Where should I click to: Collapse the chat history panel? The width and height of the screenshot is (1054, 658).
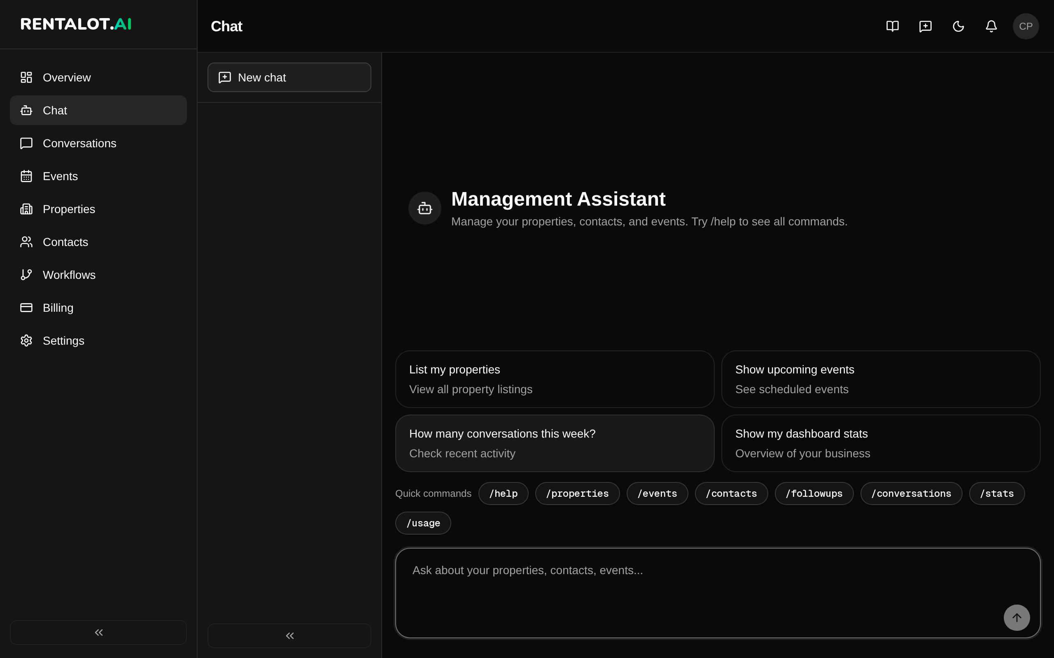[x=289, y=636]
